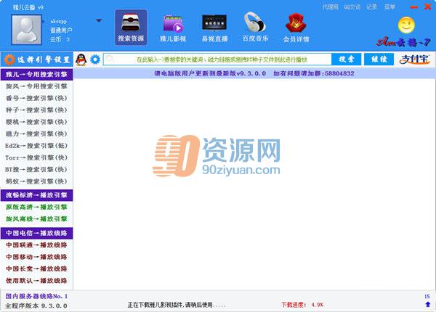Open the 记录 top menu
The image size is (436, 312).
371,7
